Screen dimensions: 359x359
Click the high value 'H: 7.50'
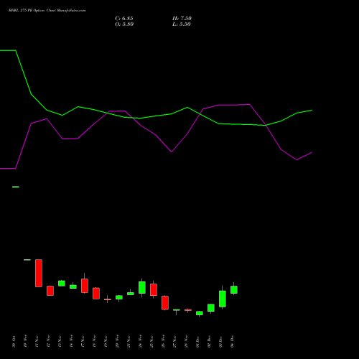(x=182, y=19)
